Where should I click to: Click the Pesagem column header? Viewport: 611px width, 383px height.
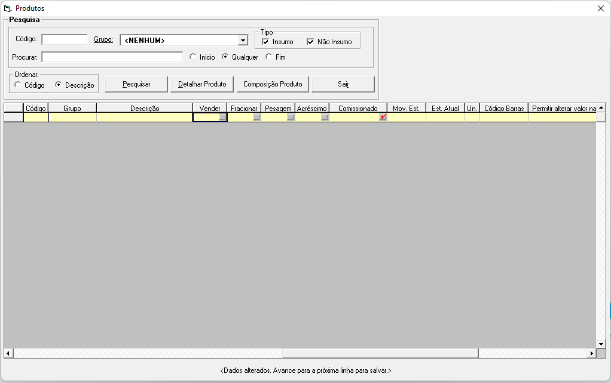coord(278,108)
